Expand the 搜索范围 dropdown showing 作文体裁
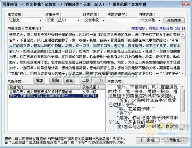The height and width of the screenshot is (148, 192). [151, 20]
